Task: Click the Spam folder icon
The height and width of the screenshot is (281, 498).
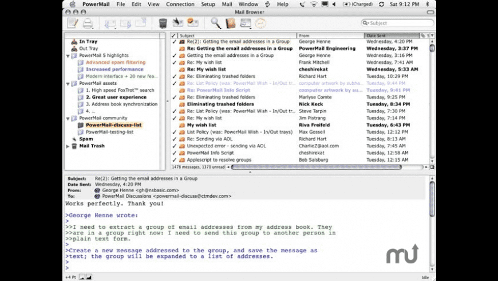Action: (x=74, y=139)
